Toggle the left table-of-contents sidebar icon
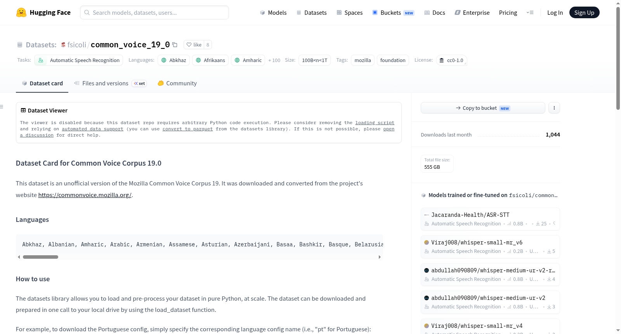The width and height of the screenshot is (621, 334). (x=2, y=106)
